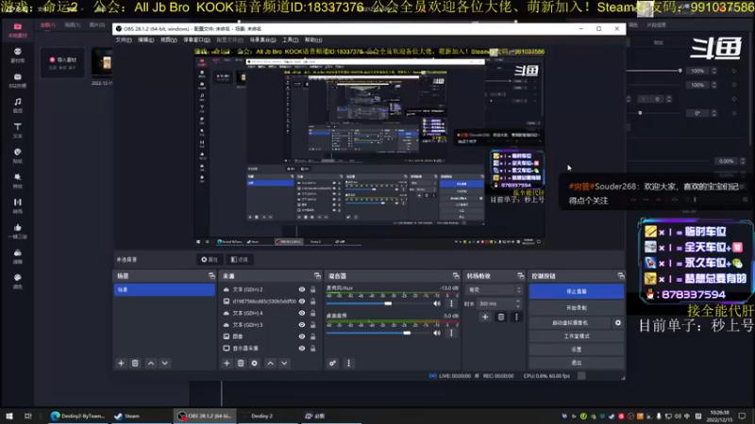Add a new scene with the plus icon
The image size is (755, 424).
tap(122, 363)
